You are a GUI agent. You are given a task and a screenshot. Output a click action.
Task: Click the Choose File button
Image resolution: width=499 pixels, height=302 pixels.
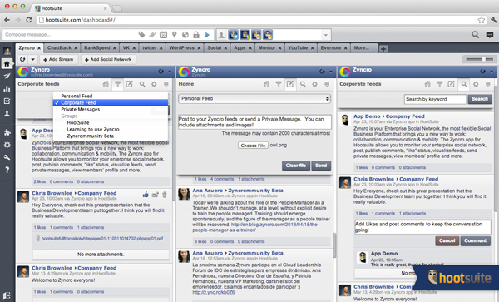(253, 146)
